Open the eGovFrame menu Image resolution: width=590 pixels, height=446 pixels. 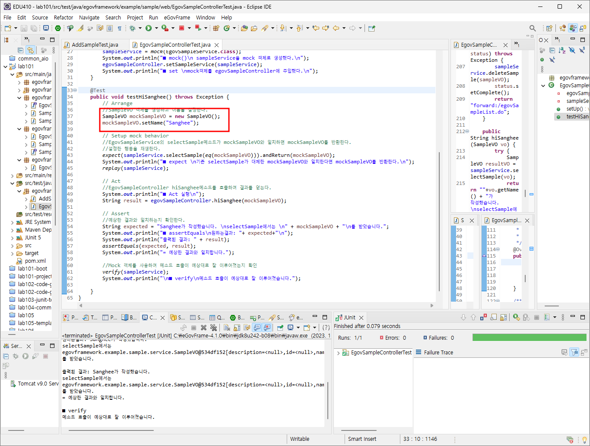[x=177, y=18]
